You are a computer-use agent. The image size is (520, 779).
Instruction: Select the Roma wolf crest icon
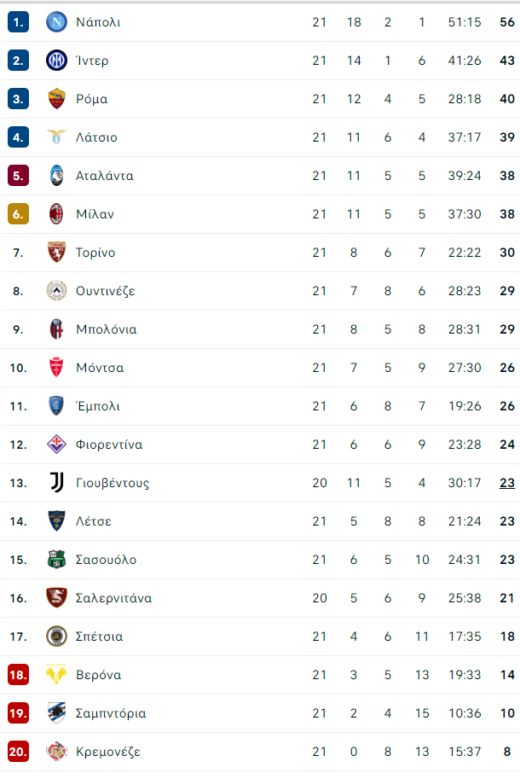point(56,99)
